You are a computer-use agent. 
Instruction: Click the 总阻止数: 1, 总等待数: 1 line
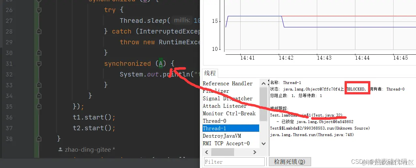tap(296, 96)
